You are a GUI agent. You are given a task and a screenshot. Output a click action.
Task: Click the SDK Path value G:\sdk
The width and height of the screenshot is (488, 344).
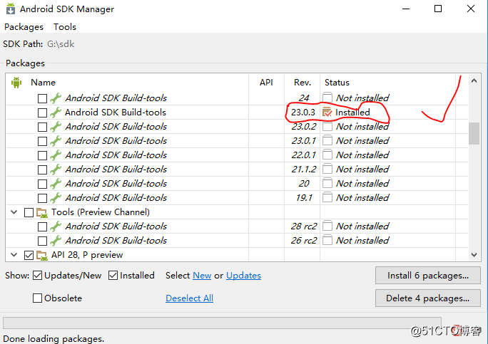[x=61, y=44]
